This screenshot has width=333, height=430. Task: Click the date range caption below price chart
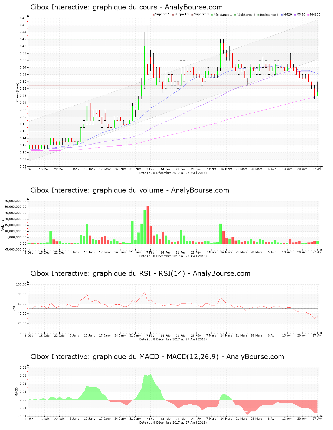(173, 173)
